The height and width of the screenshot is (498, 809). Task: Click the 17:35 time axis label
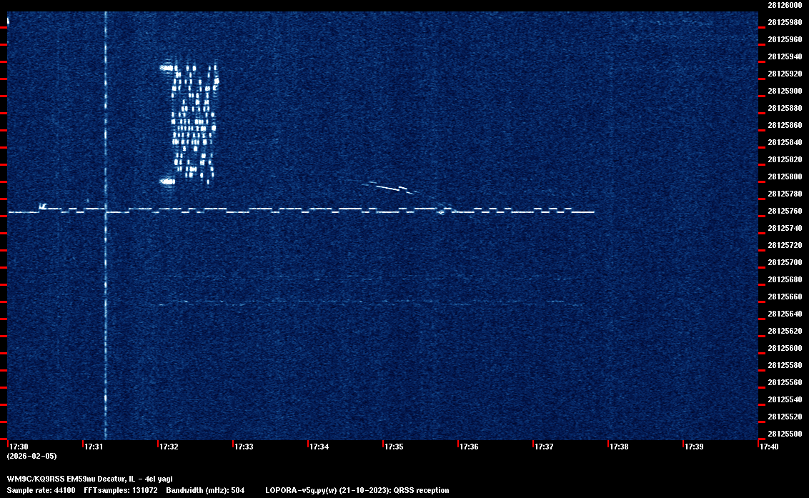(394, 447)
